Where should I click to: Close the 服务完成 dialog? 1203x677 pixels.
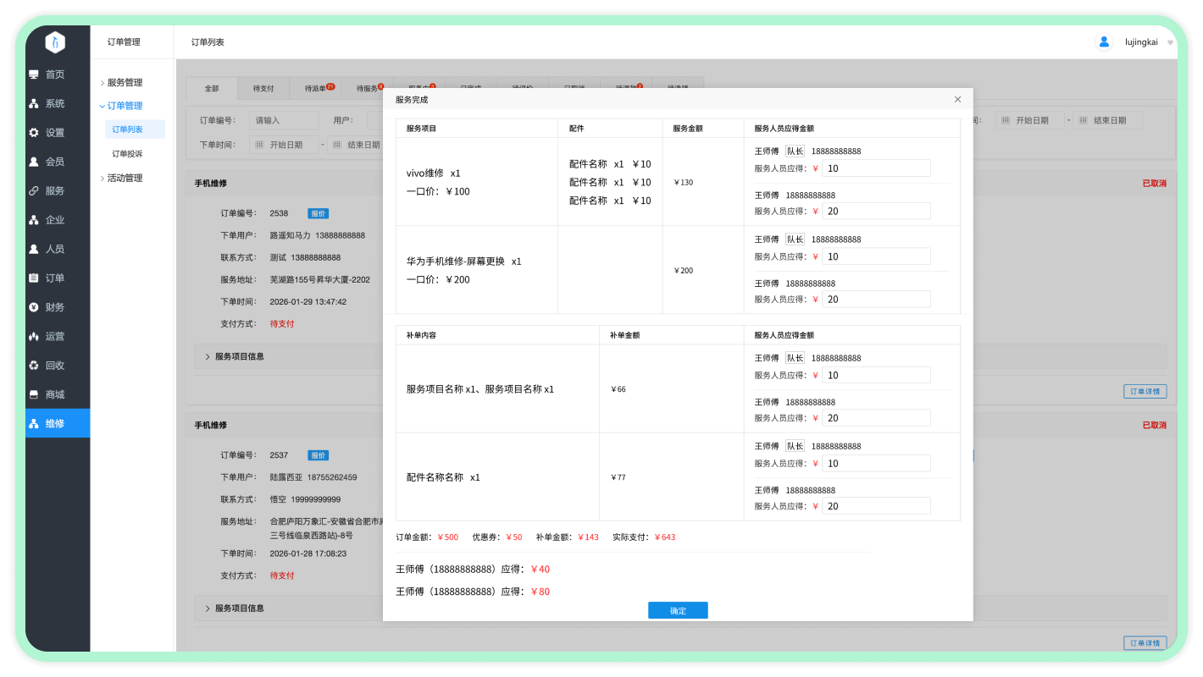[957, 99]
